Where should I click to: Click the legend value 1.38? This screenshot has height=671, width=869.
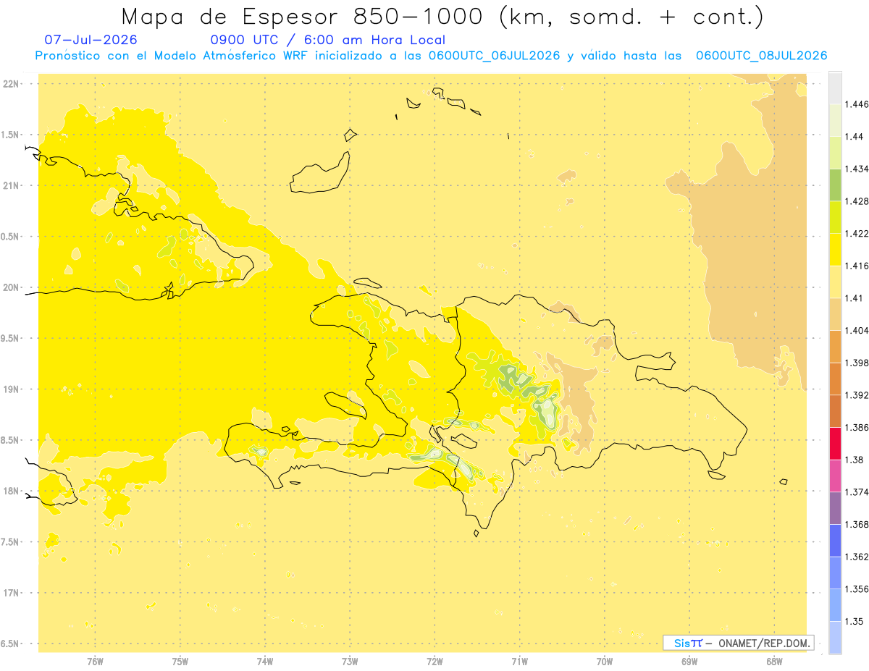click(854, 460)
